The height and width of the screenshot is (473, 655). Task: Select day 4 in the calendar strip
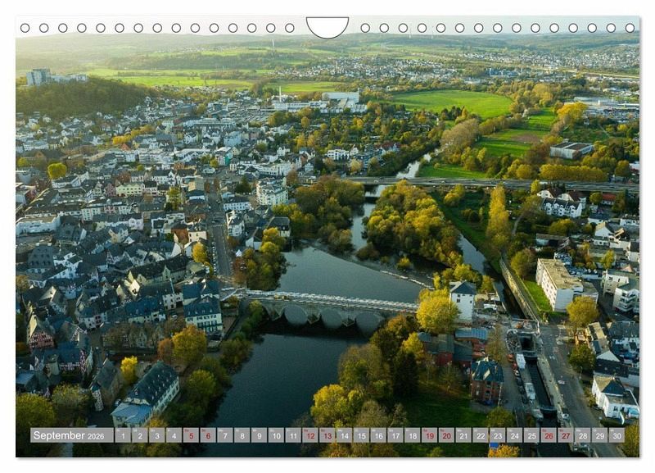point(174,435)
